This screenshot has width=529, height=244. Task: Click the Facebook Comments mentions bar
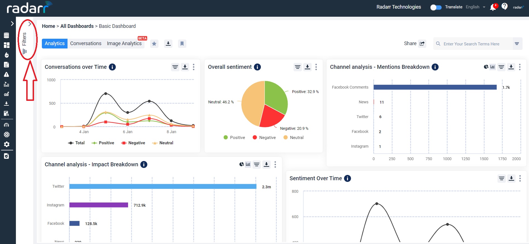[435, 87]
